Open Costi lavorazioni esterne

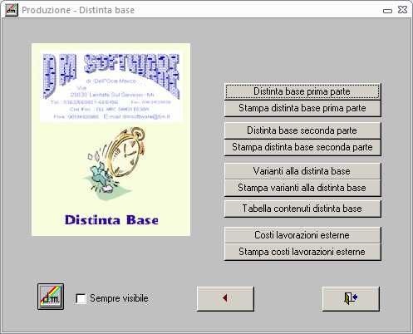(302, 235)
